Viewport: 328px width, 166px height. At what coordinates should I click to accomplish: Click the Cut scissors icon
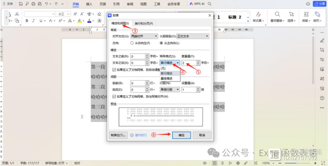[17, 14]
